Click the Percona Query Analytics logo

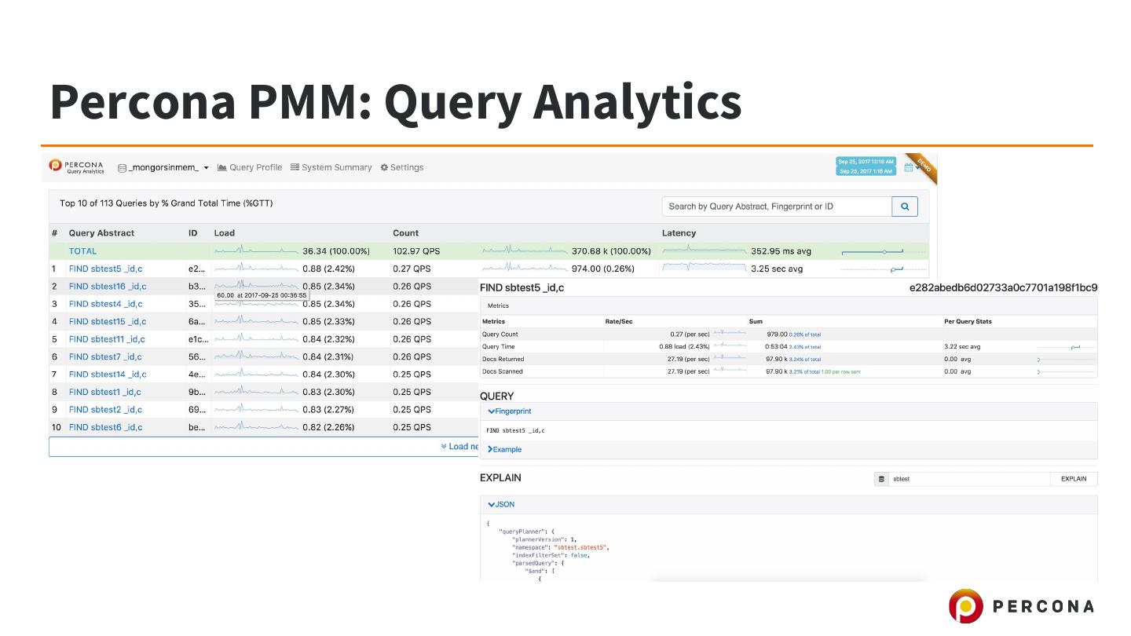(76, 166)
